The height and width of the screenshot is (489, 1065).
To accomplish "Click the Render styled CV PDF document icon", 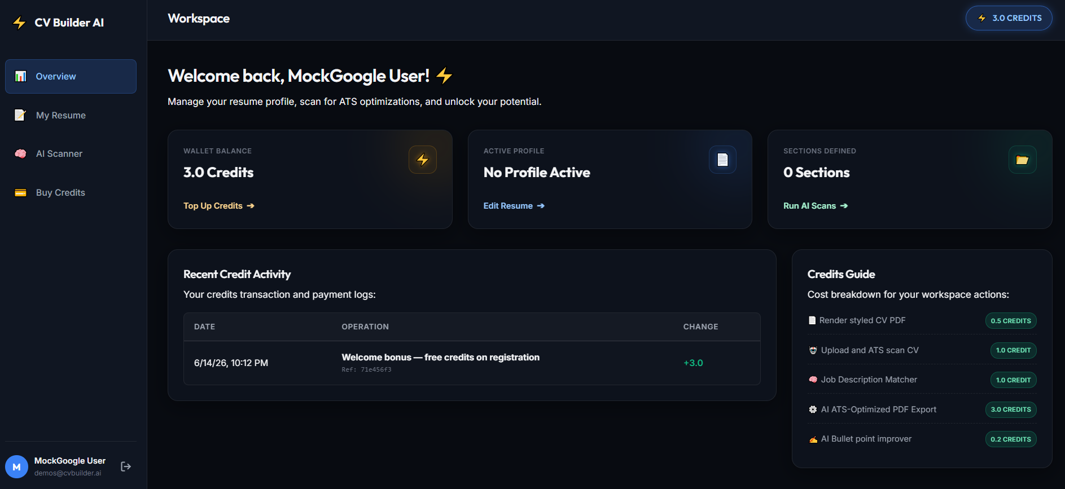I will [x=812, y=320].
